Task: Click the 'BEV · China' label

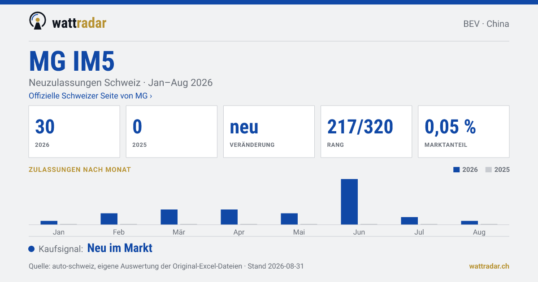Action: coord(486,24)
